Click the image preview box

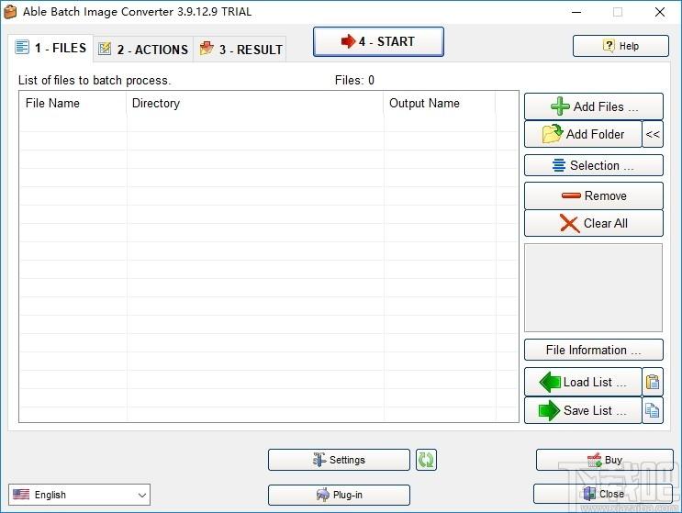pos(593,288)
